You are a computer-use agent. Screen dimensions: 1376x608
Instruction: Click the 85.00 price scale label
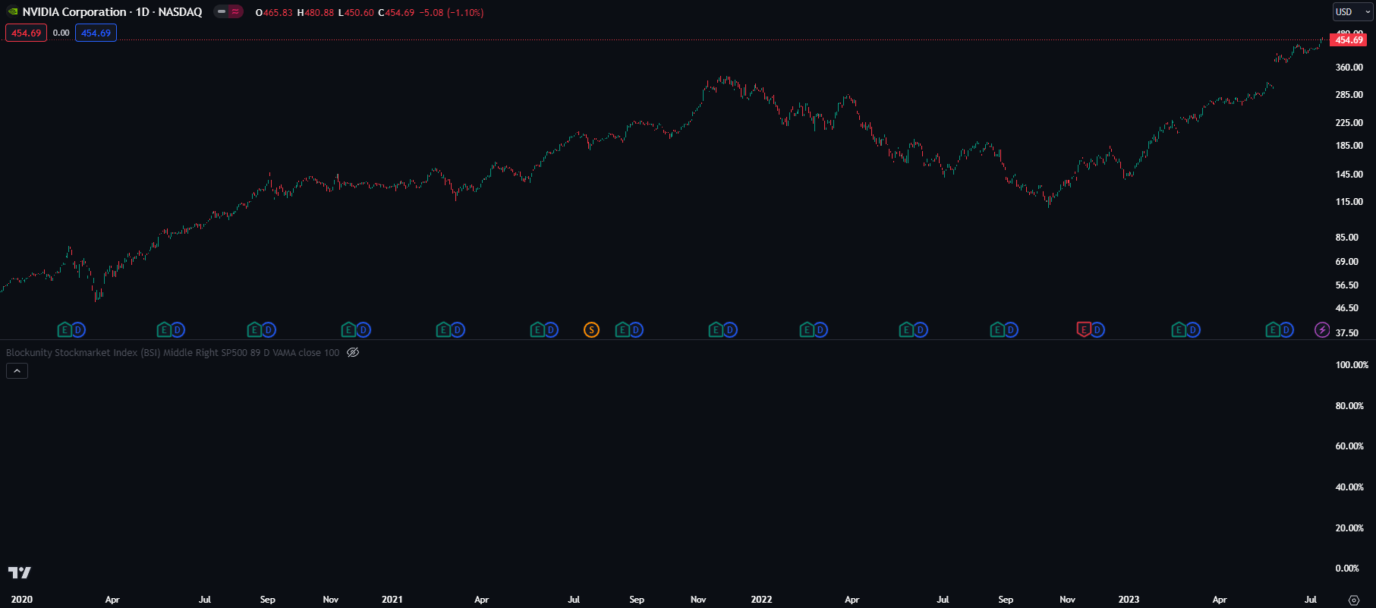[1347, 238]
